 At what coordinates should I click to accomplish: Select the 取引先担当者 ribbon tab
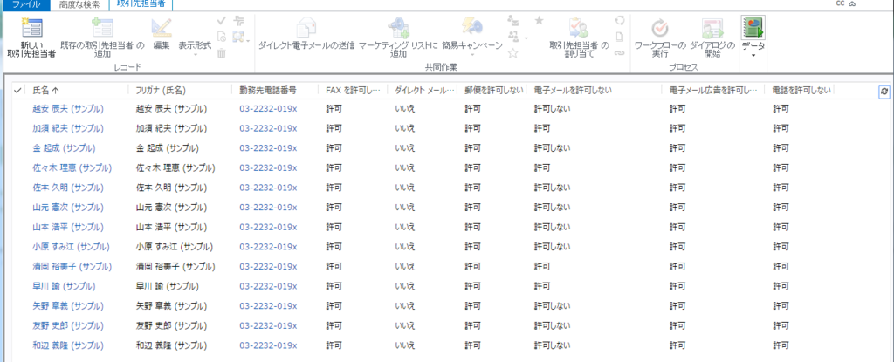(141, 4)
